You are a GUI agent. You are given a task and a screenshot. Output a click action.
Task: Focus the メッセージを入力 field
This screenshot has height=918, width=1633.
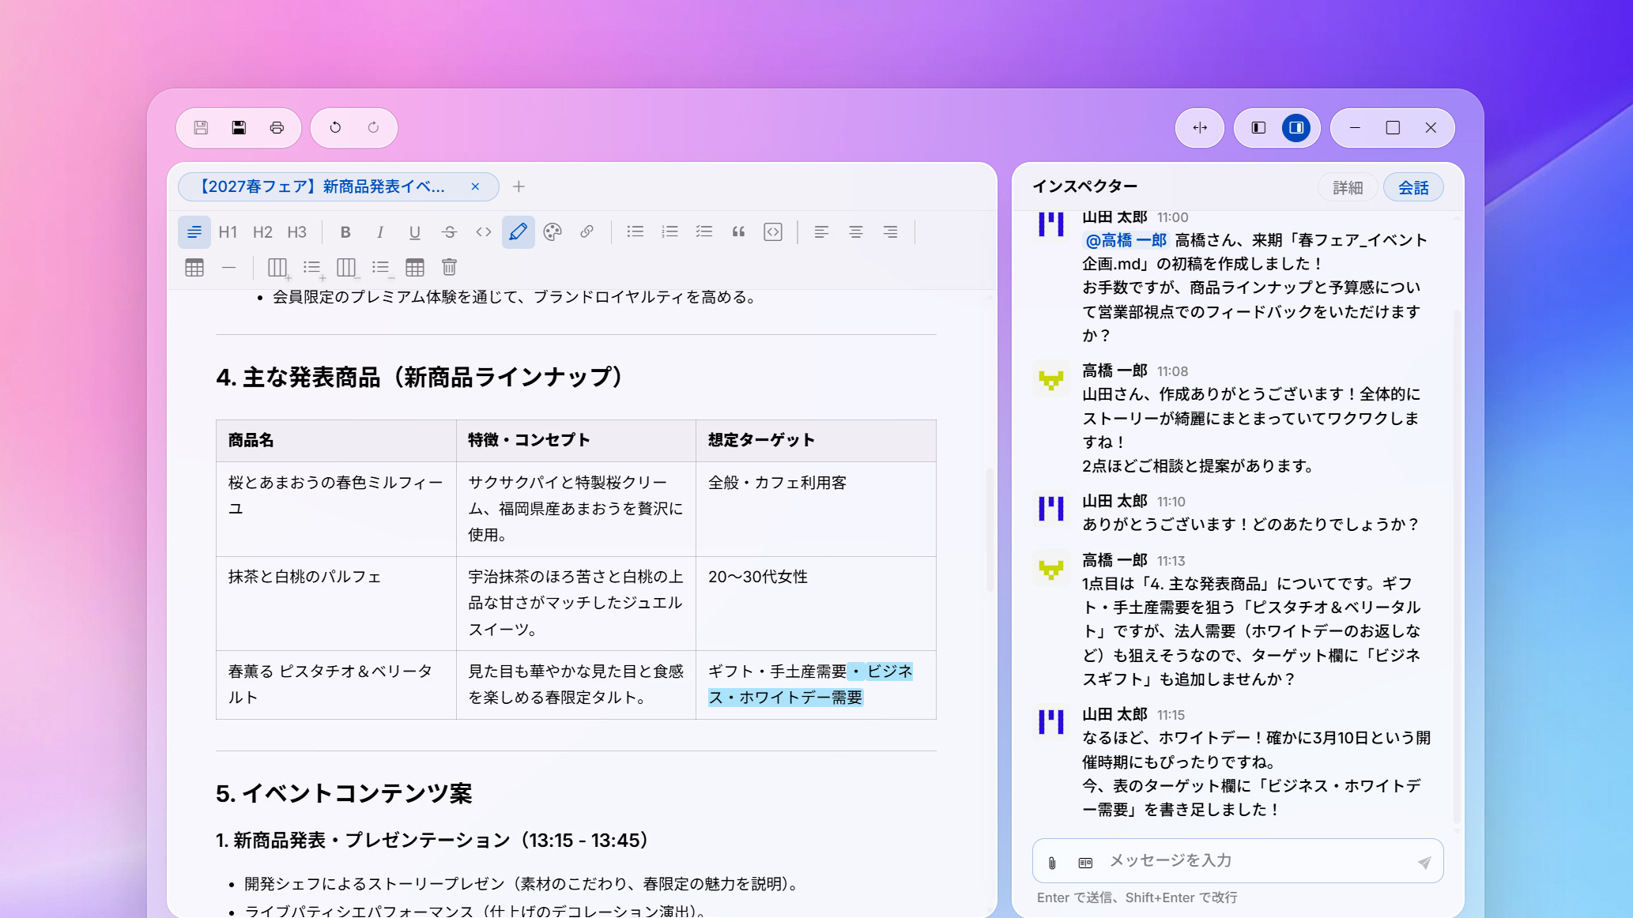click(1257, 860)
